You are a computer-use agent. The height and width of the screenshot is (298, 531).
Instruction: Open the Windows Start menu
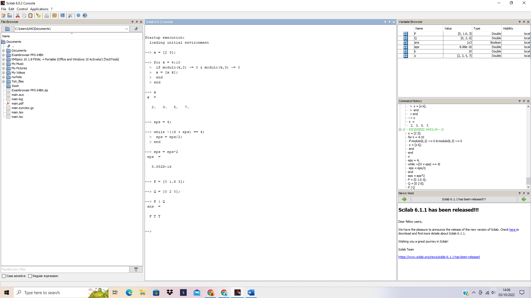pyautogui.click(x=7, y=292)
